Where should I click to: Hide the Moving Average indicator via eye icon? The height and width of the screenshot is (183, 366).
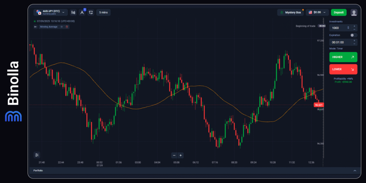[61, 27]
